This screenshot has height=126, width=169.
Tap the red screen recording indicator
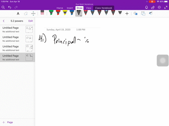[152, 2]
